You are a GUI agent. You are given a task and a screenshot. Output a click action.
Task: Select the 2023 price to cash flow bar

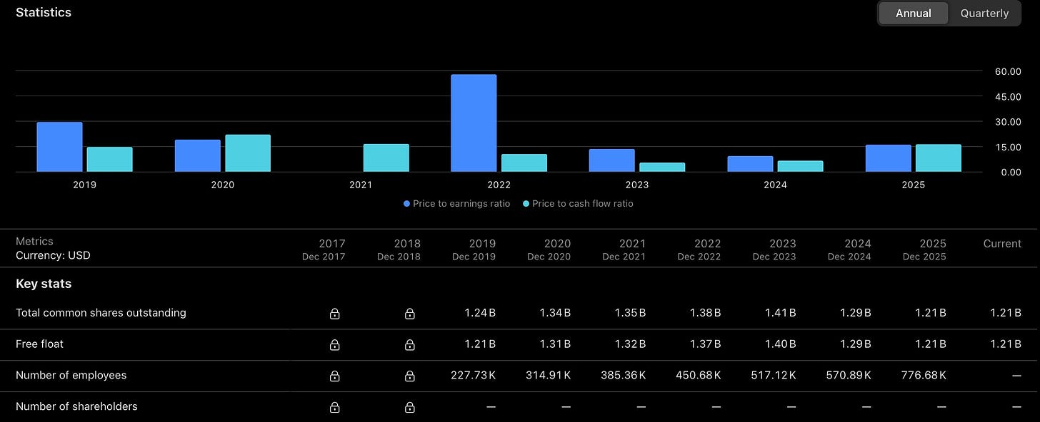click(662, 168)
